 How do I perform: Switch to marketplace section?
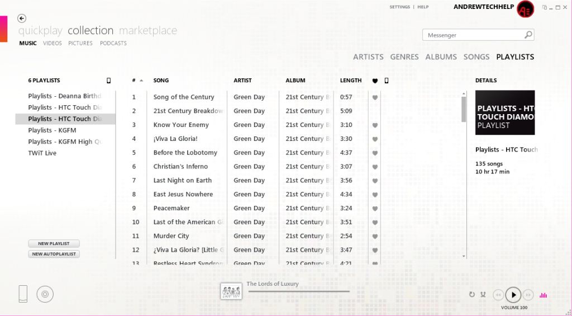(148, 31)
